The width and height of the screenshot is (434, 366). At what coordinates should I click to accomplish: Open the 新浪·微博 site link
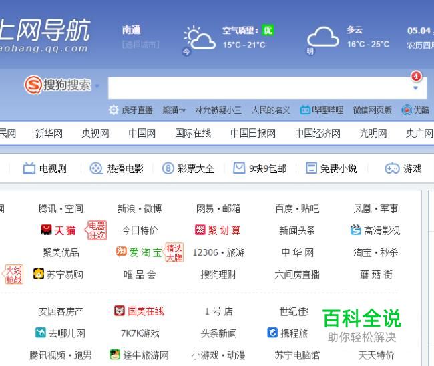(140, 208)
